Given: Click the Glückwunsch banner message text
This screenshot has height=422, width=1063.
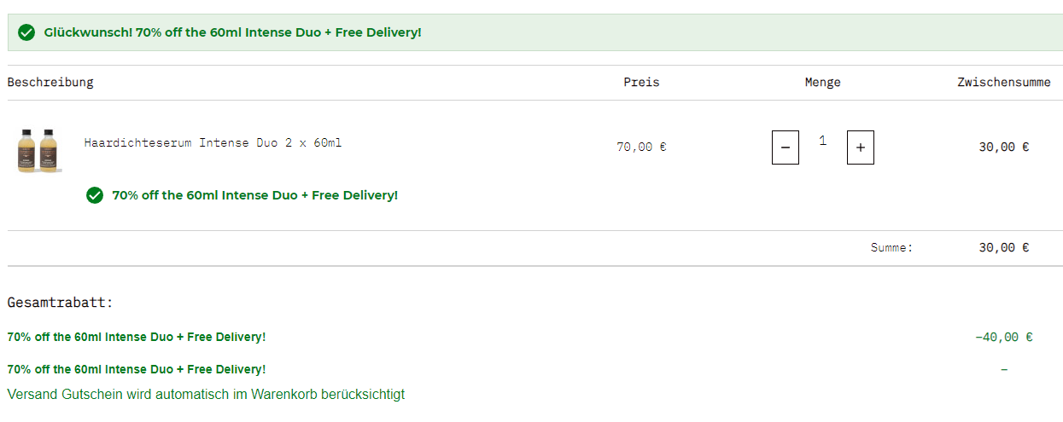Looking at the screenshot, I should click(232, 32).
